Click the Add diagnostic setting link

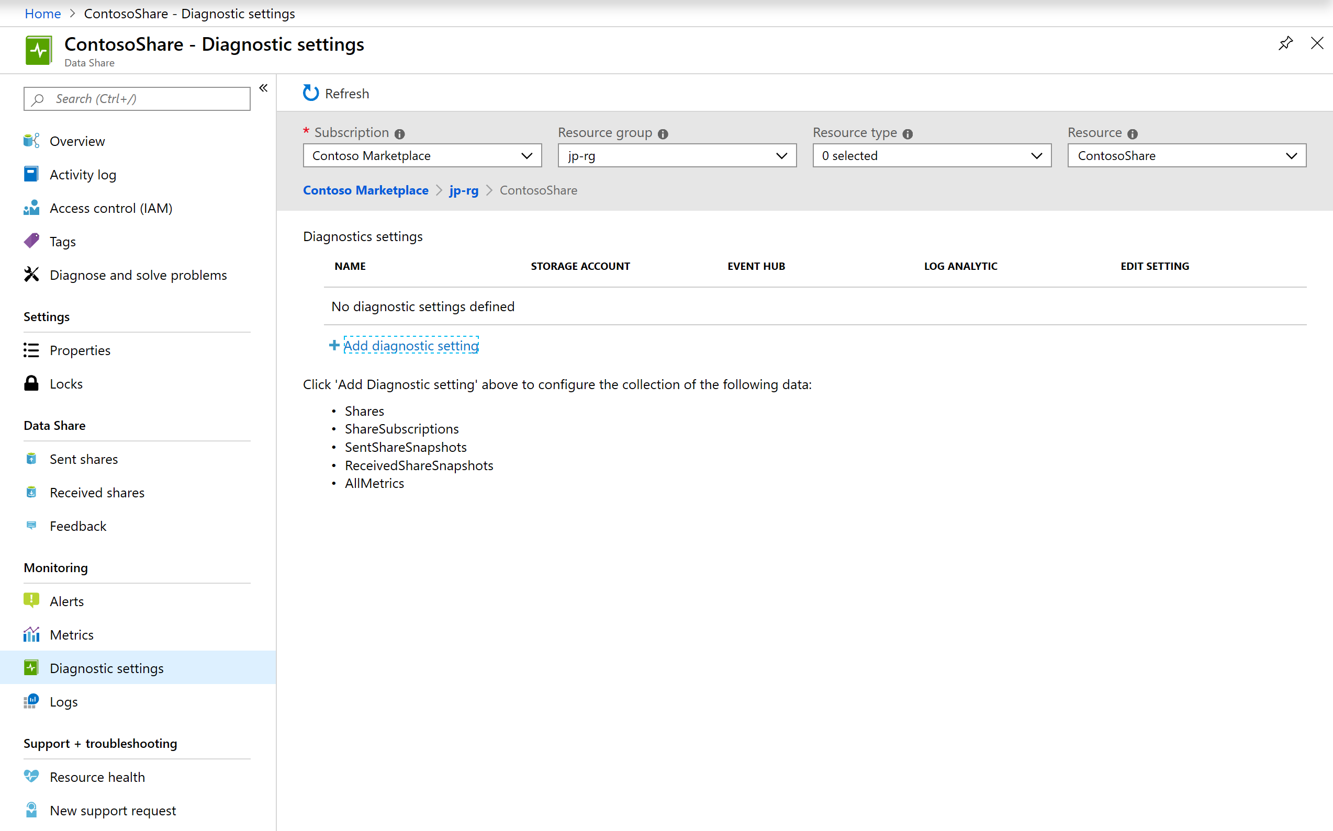[x=410, y=346]
